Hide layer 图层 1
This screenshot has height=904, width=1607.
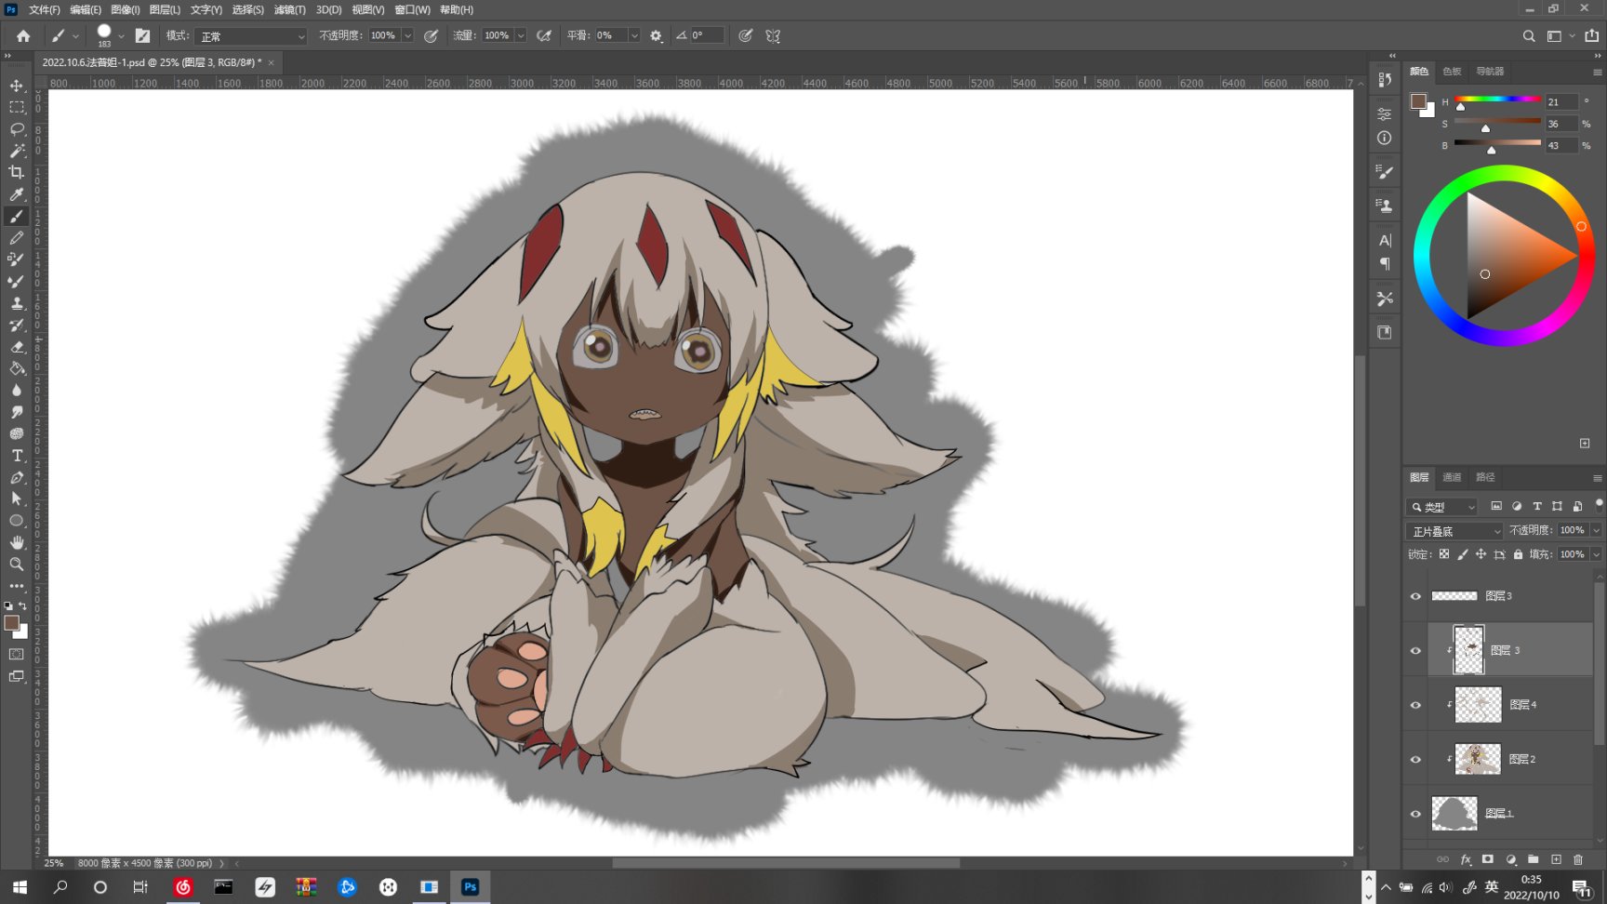pyautogui.click(x=1415, y=814)
